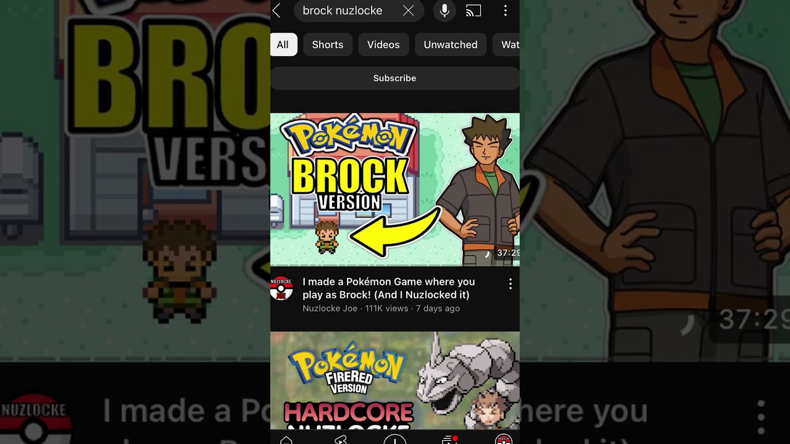Screen dimensions: 790x444
Task: Go back using the arrow beside search
Action: coord(276,10)
